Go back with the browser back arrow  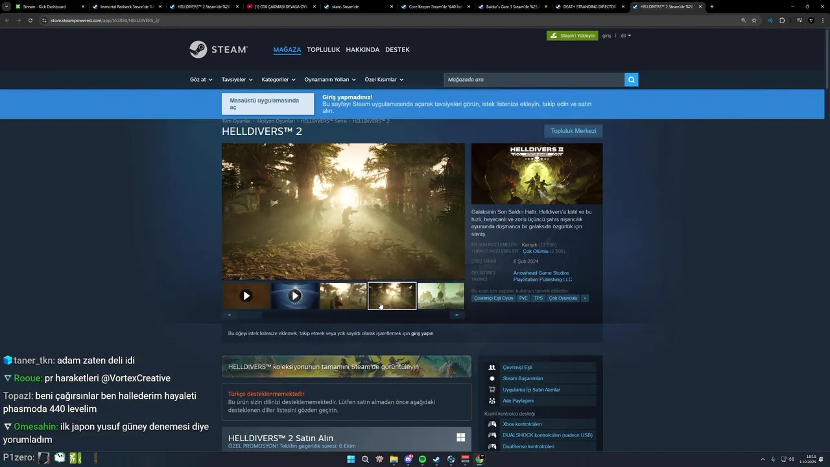point(7,20)
